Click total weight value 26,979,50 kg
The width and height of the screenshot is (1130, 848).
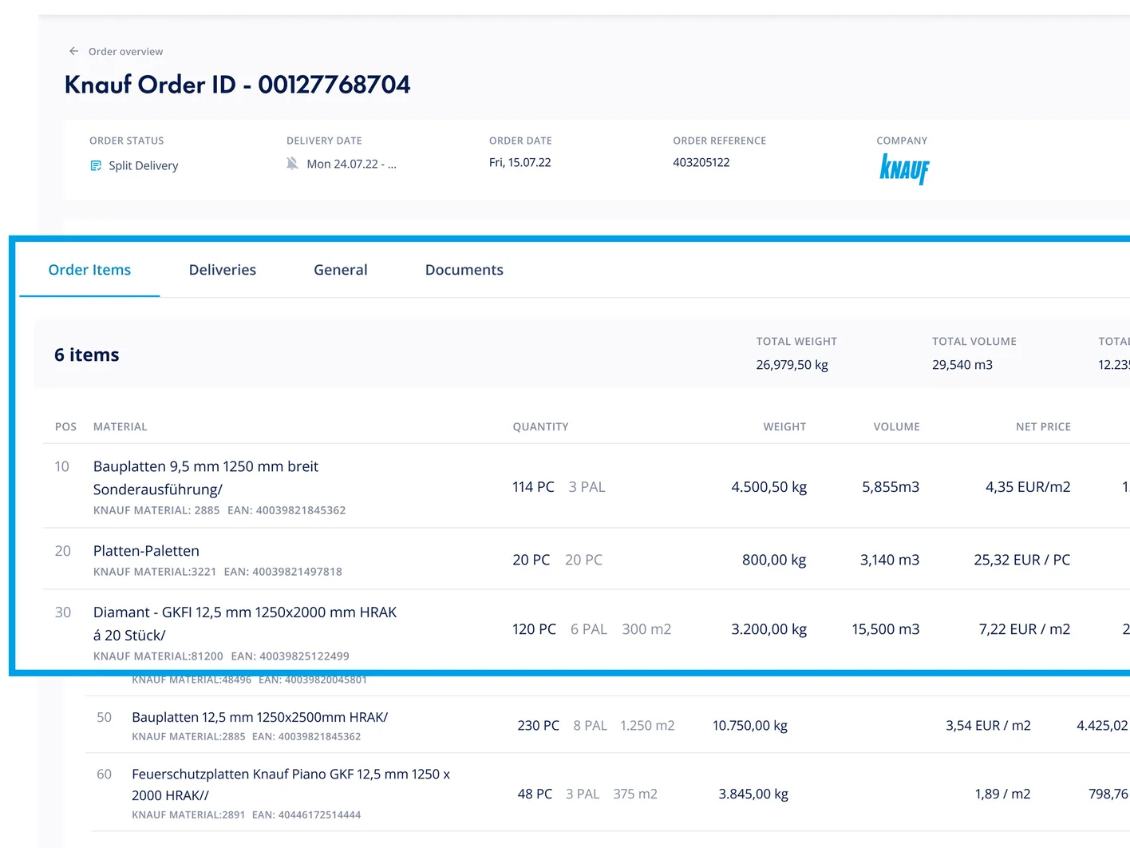(x=792, y=365)
